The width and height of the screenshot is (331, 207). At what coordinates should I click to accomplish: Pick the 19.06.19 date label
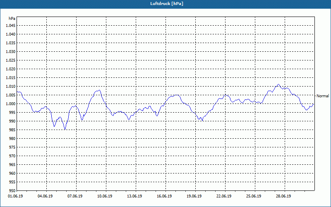(194, 196)
